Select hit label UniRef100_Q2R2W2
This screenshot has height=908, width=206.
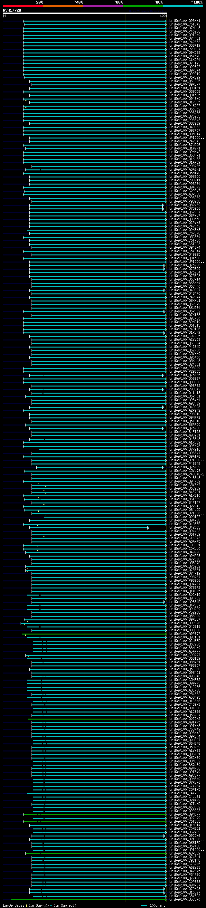[x=184, y=506]
